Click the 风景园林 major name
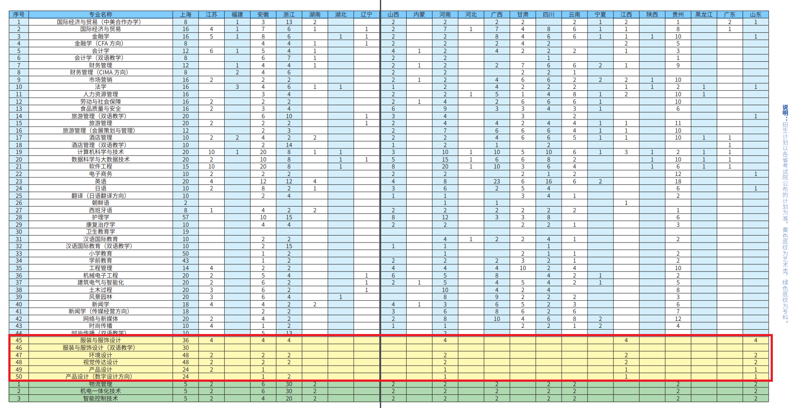The width and height of the screenshot is (793, 408). pyautogui.click(x=101, y=297)
